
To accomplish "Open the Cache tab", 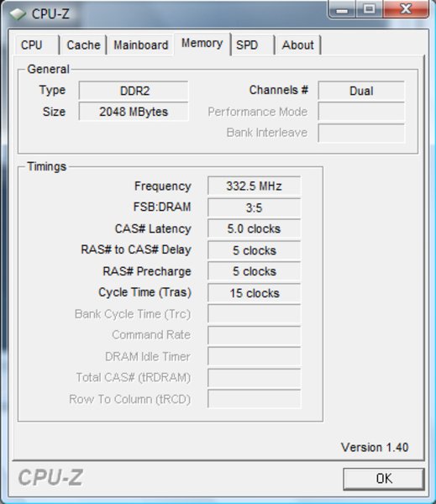I will [x=83, y=45].
